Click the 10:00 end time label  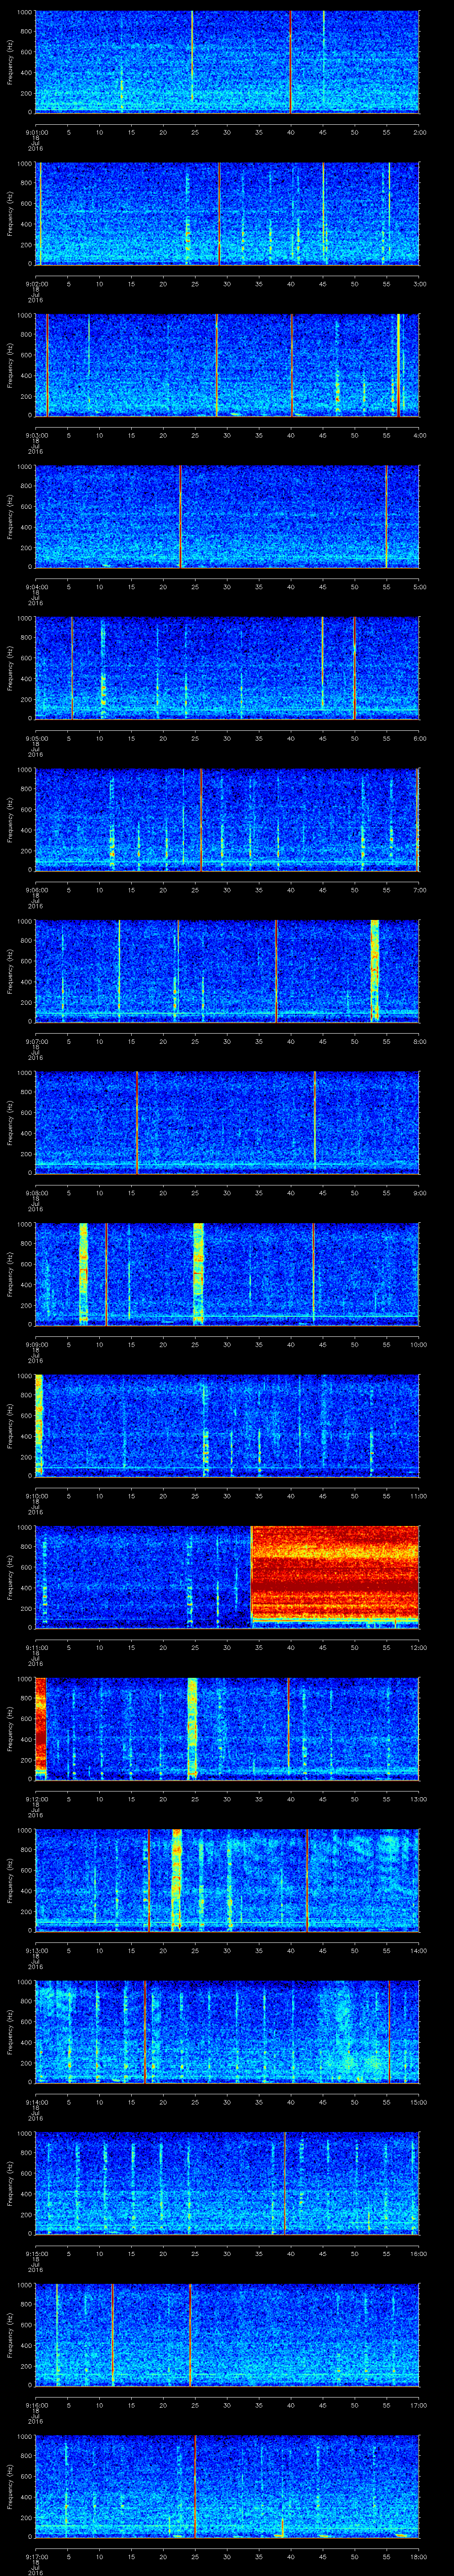coord(418,1344)
